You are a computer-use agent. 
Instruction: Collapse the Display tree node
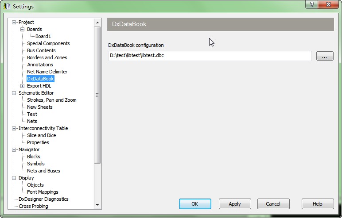pyautogui.click(x=14, y=178)
